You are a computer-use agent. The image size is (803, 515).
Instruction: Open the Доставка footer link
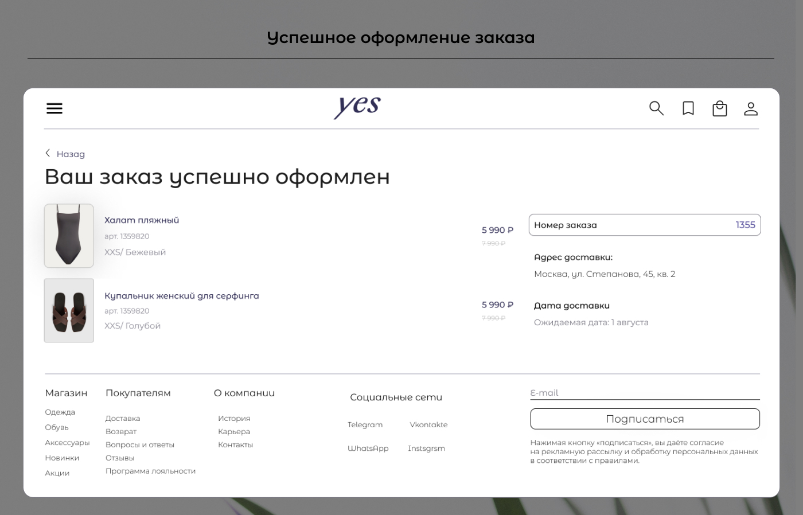point(122,418)
